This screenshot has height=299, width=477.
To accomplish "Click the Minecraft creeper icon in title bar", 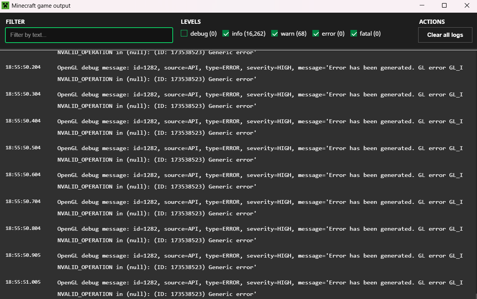I will (x=6, y=6).
